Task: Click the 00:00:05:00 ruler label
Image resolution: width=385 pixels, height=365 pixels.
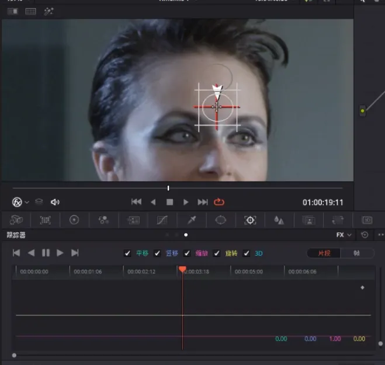Action: pyautogui.click(x=249, y=272)
